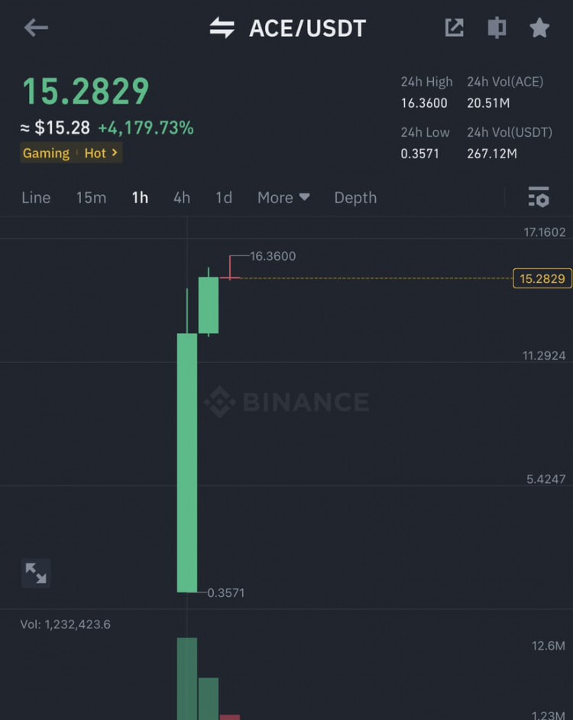
Task: Click the +4,179.73% change value
Action: (146, 128)
